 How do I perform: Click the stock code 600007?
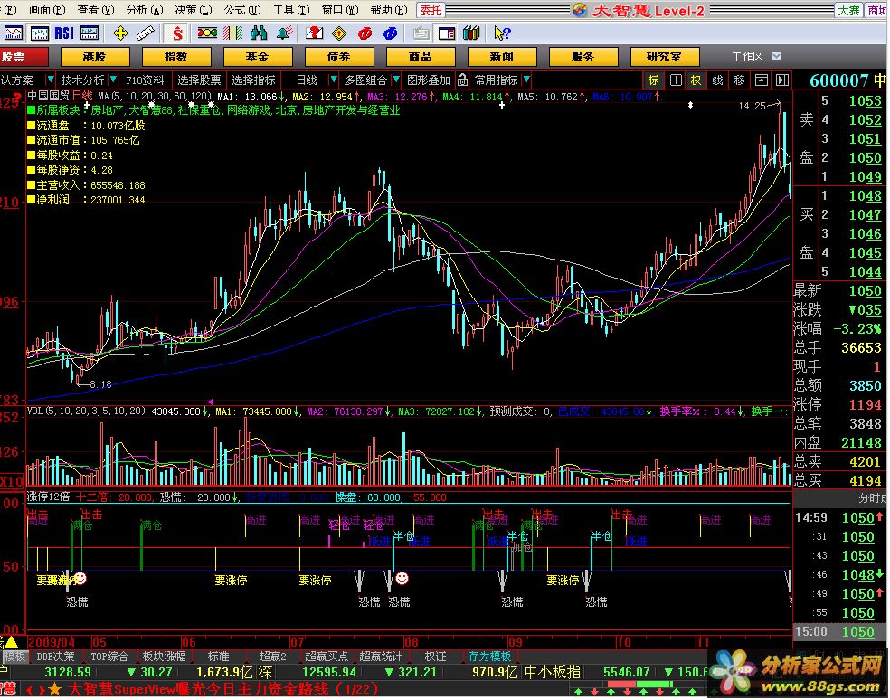tap(838, 80)
